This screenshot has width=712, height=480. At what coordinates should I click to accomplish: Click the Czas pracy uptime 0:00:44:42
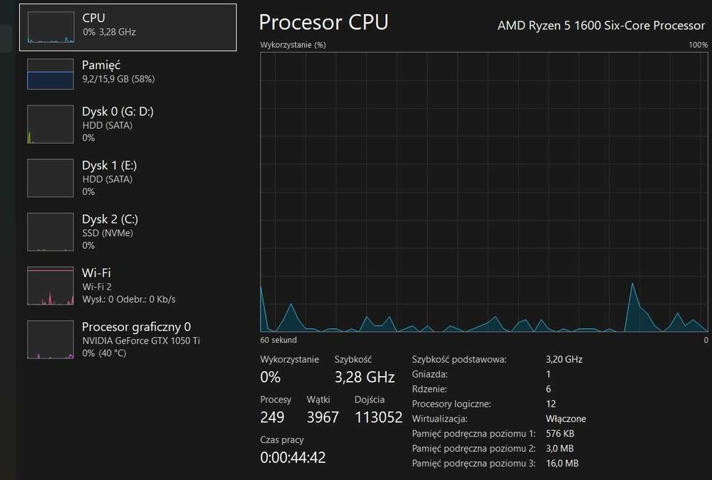[x=293, y=458]
